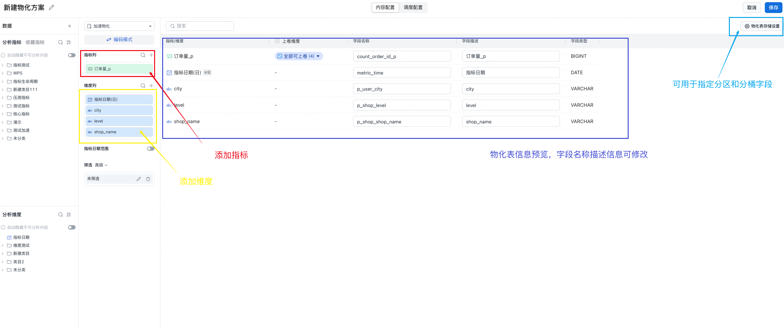Image resolution: width=784 pixels, height=330 pixels.
Task: Click the count_order_id_p field name input
Action: click(x=401, y=56)
